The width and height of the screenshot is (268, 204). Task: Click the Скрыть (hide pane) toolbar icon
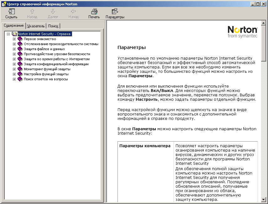coord(12,12)
